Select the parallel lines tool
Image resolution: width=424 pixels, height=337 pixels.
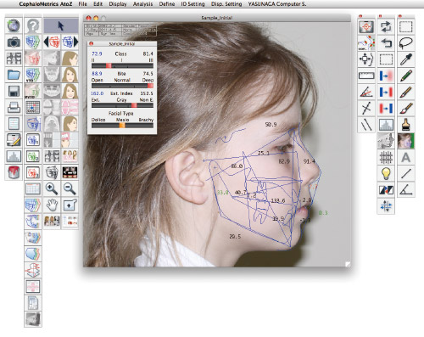pos(366,125)
